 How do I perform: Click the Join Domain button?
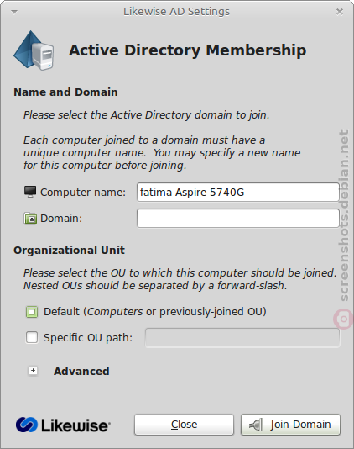pos(290,425)
